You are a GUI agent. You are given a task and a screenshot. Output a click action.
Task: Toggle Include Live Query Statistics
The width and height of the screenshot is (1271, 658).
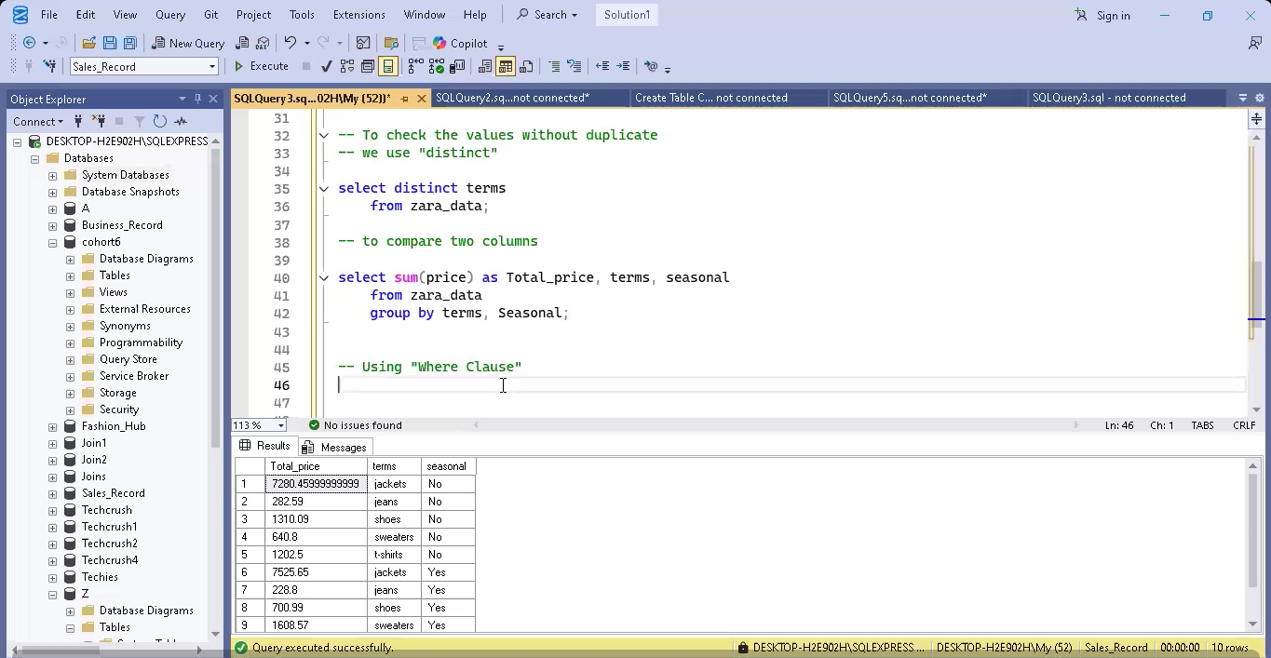click(436, 66)
